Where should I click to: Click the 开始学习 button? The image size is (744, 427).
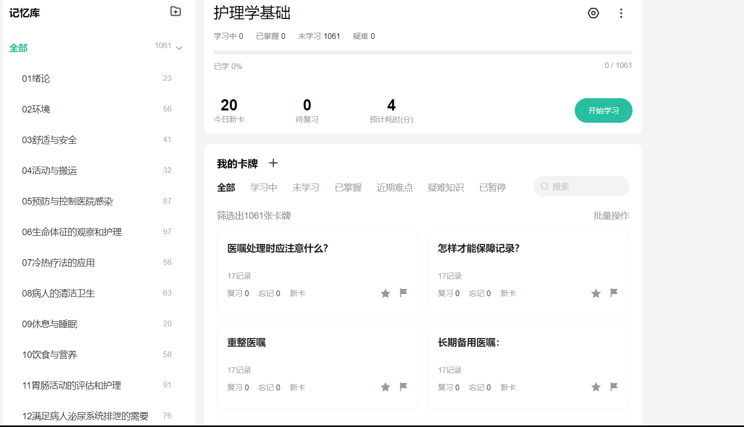[603, 110]
